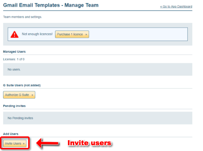Select the Not enough licences! message

37,34
